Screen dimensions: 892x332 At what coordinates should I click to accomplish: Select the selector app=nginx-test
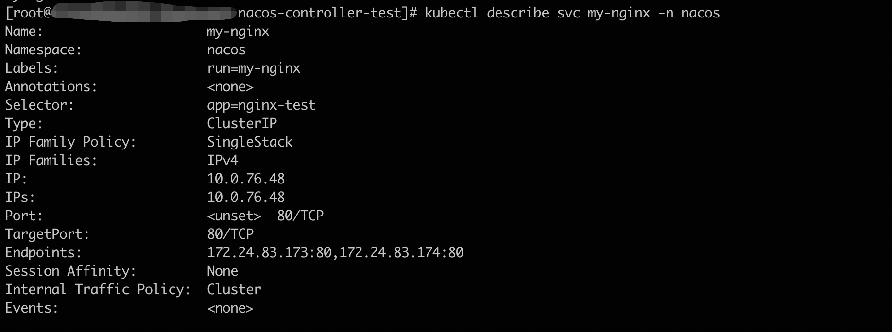[261, 105]
